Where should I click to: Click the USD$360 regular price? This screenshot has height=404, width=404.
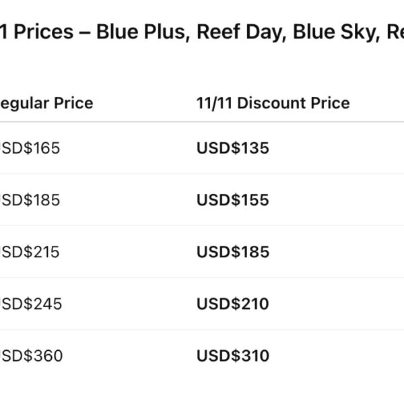pyautogui.click(x=30, y=356)
